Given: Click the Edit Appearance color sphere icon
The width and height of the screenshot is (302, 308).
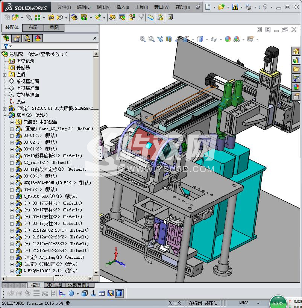Looking at the screenshot, I should click(228, 39).
